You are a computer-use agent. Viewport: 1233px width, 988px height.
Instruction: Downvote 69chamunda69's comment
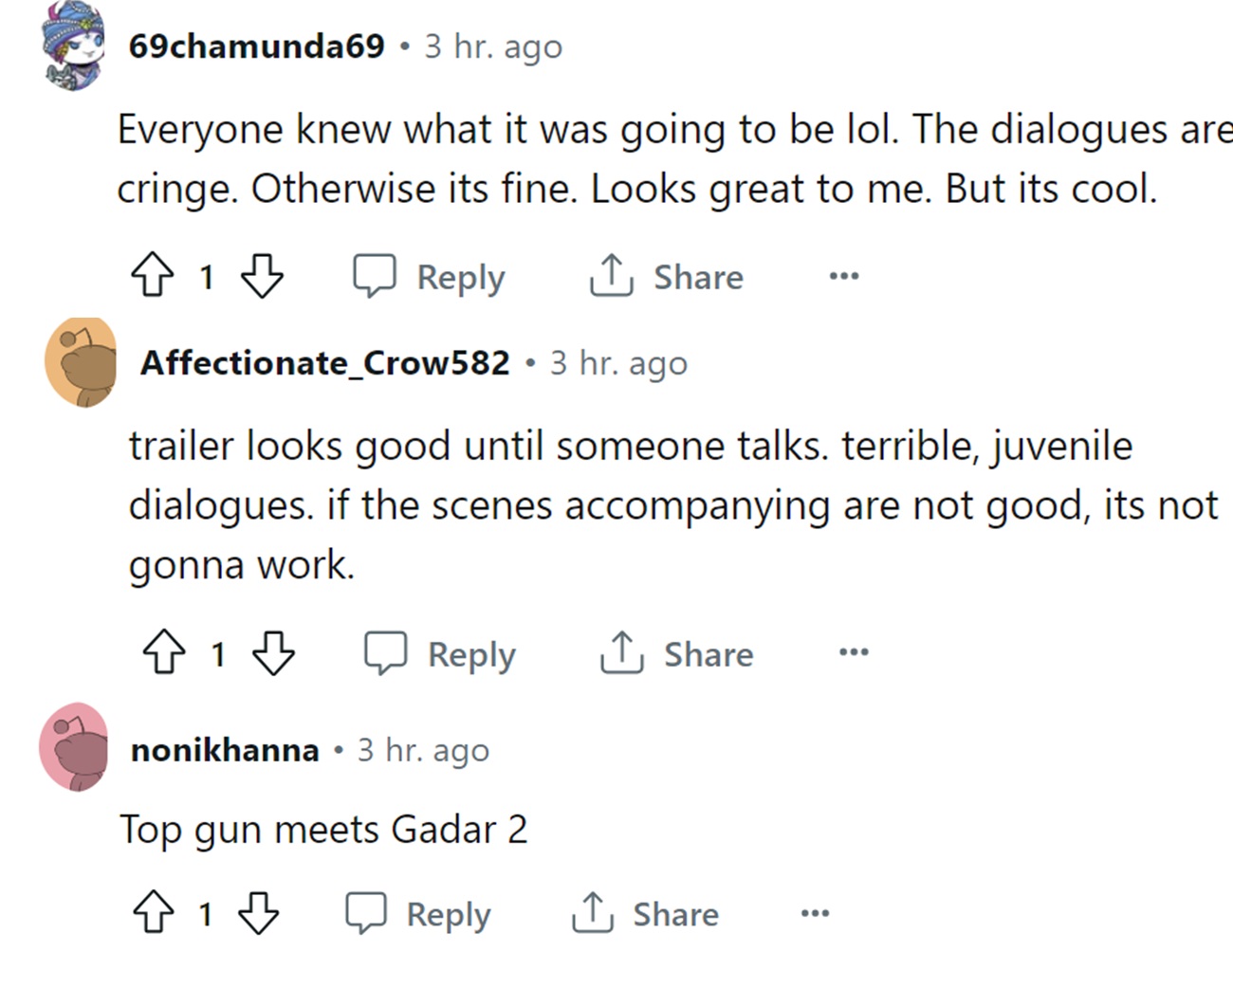pyautogui.click(x=263, y=277)
